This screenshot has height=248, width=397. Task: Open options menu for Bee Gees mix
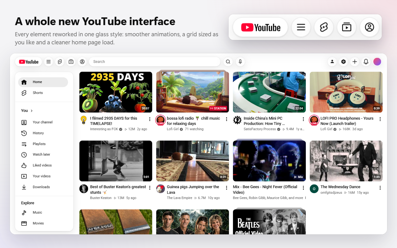click(x=303, y=188)
